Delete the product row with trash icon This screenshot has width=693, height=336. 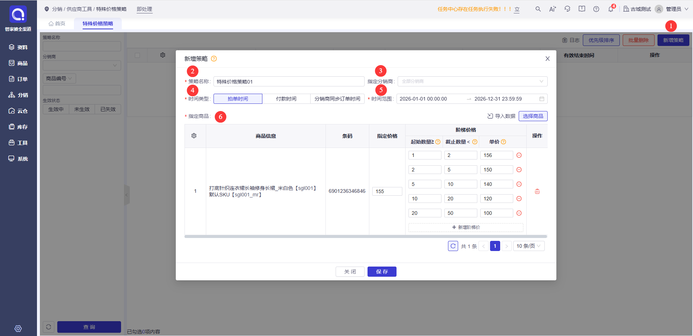point(537,191)
